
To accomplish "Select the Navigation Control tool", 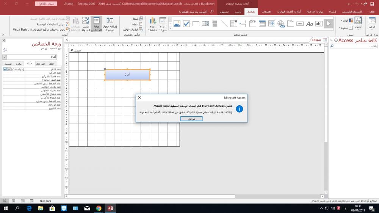I will (x=262, y=24).
